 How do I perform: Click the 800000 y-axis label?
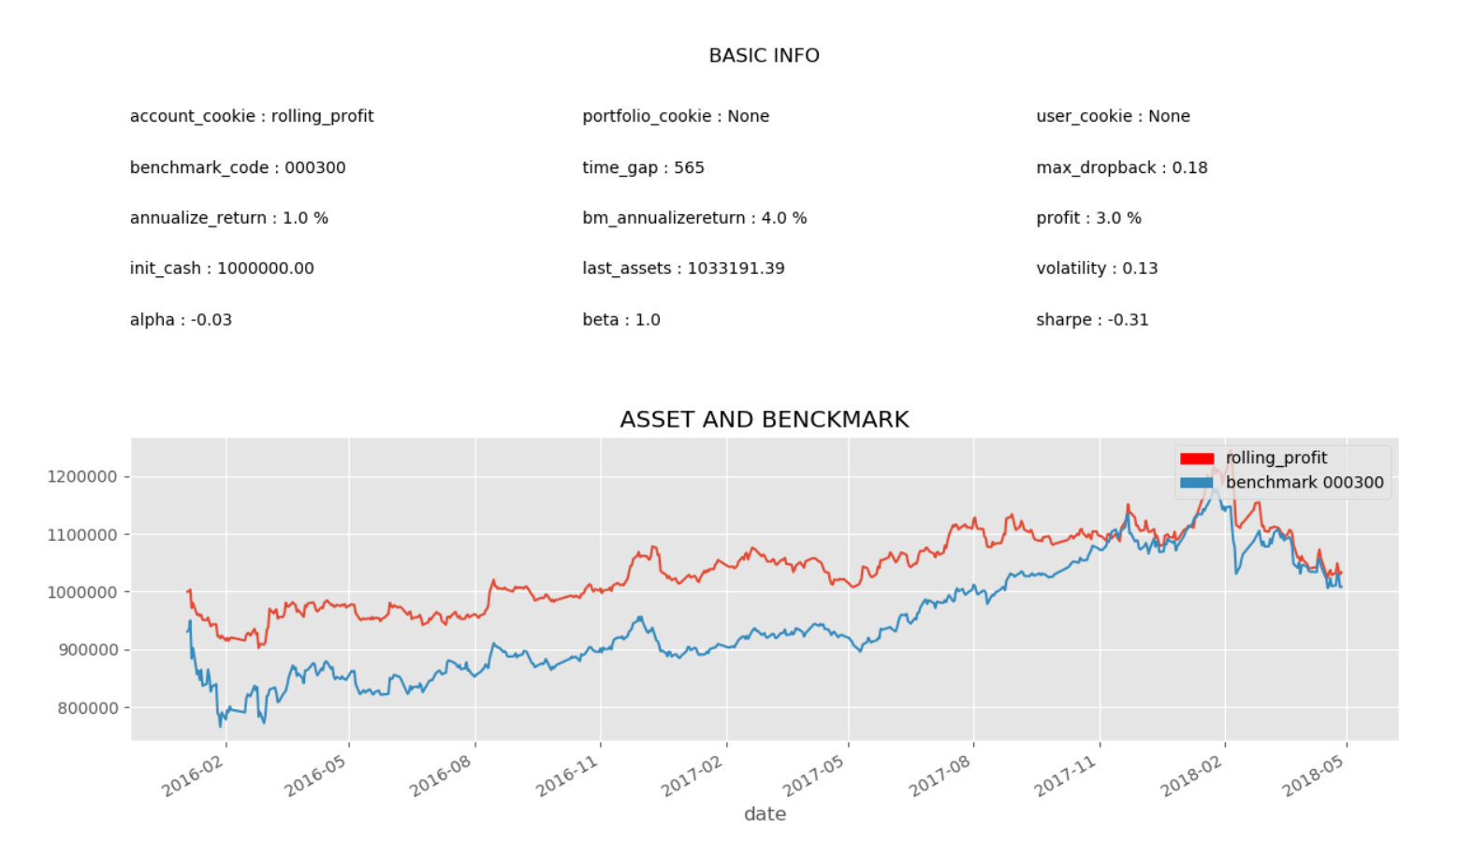tap(87, 708)
